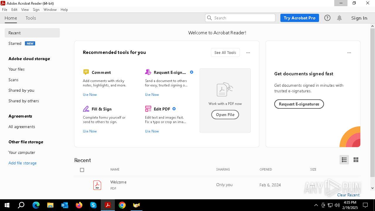Switch Recent files to list view
375x211 pixels.
pos(344,160)
